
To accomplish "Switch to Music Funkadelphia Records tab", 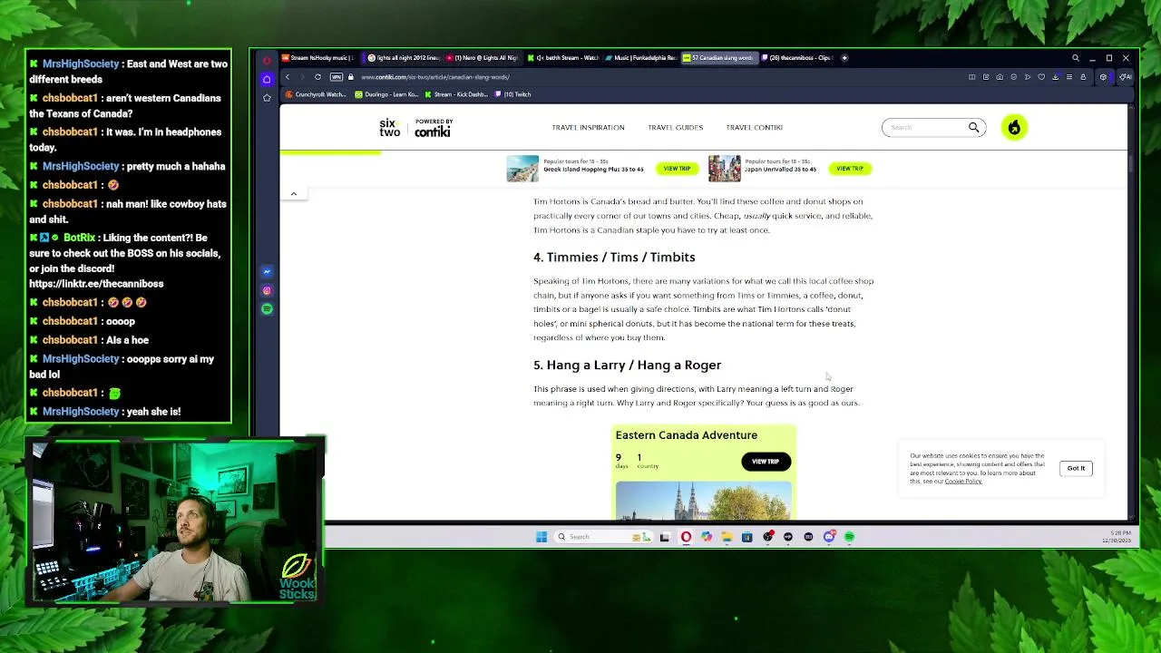I will pyautogui.click(x=641, y=58).
